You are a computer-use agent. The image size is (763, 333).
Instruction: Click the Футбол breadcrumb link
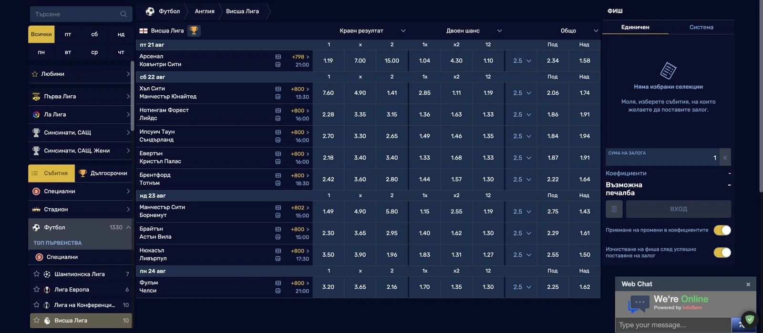[169, 11]
